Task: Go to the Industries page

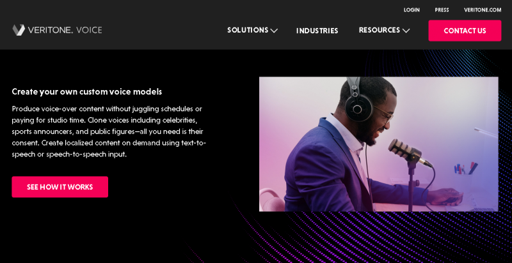Action: pyautogui.click(x=317, y=31)
